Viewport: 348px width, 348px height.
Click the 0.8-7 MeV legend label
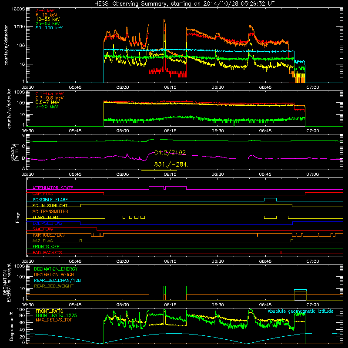click(47, 102)
